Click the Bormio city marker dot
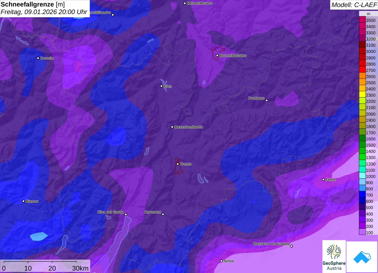 (38, 58)
